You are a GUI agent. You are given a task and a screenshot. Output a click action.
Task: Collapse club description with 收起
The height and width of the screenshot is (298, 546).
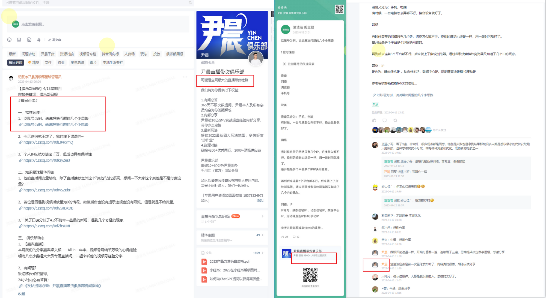click(x=260, y=200)
